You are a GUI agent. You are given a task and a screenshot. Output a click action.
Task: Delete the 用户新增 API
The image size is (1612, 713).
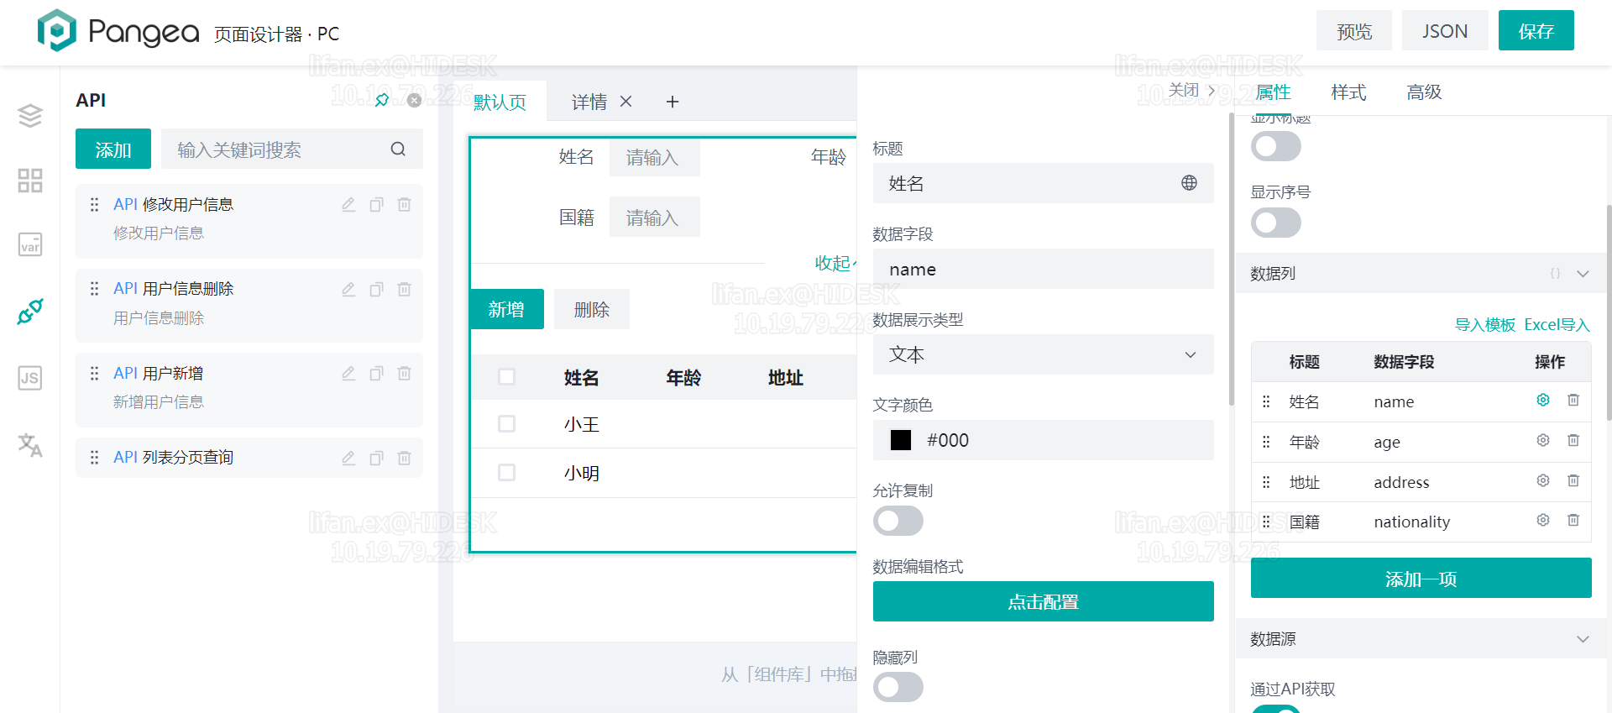click(404, 373)
